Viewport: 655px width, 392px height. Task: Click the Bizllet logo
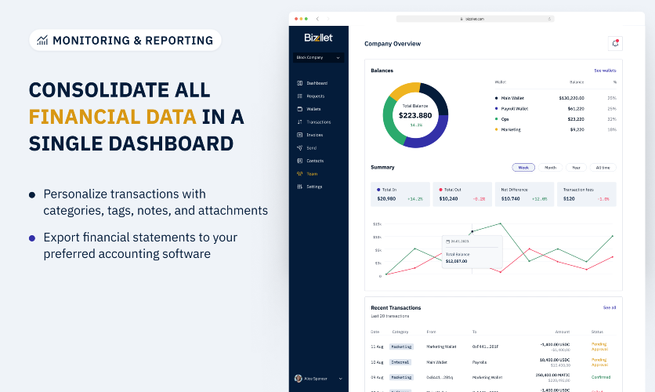[318, 38]
